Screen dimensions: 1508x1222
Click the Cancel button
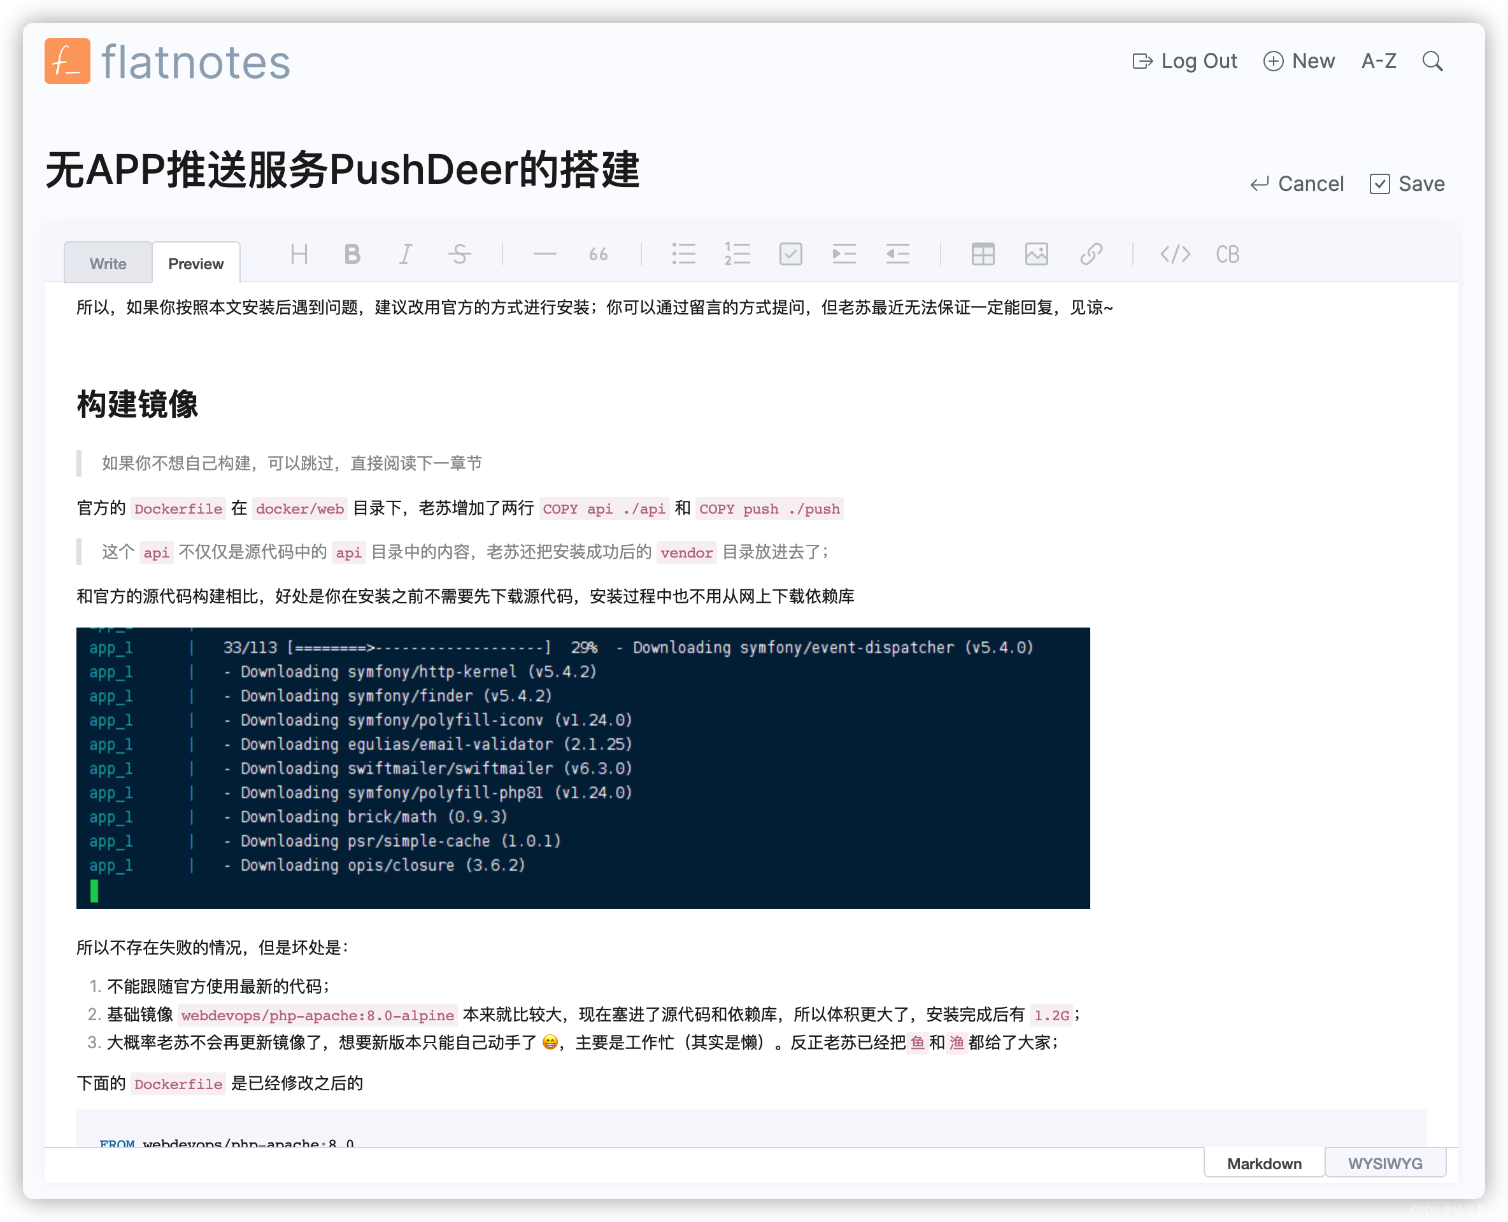click(1297, 185)
